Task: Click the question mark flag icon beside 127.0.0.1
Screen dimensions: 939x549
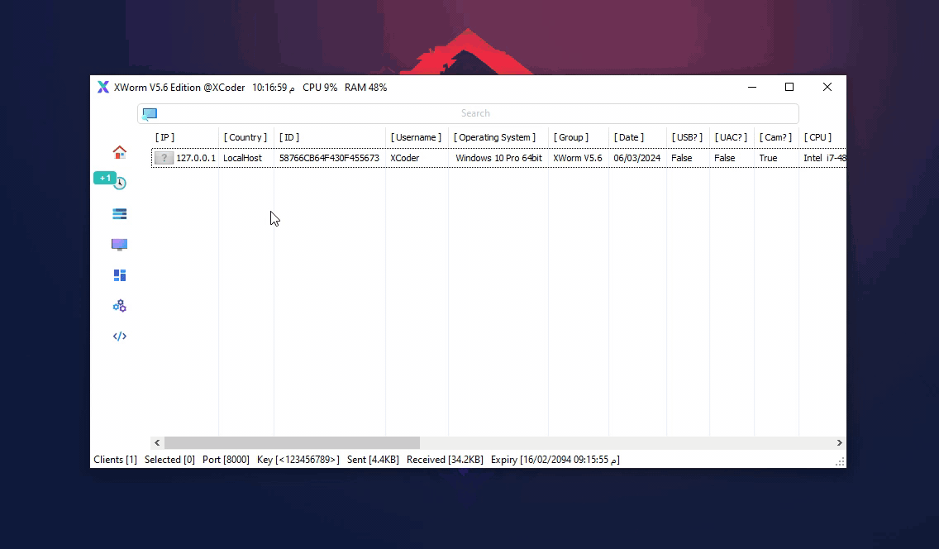Action: pos(164,158)
